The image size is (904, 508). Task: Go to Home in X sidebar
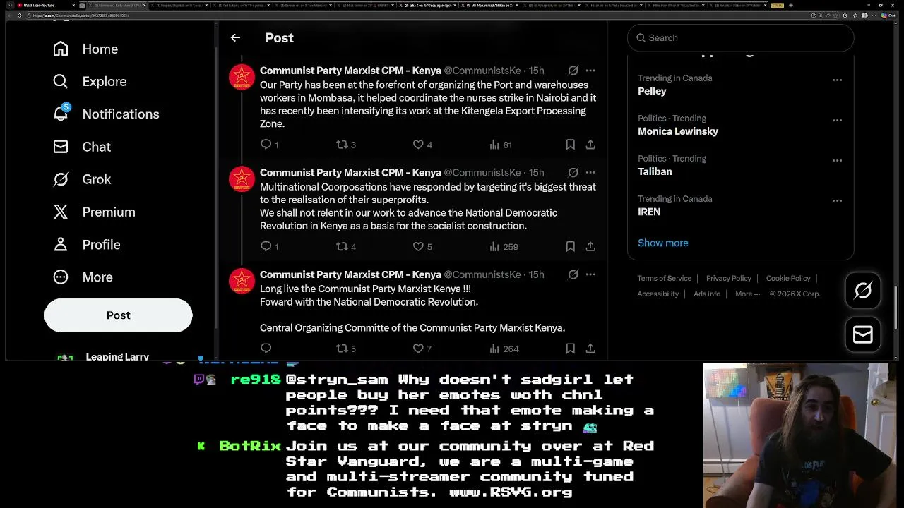[x=85, y=49]
